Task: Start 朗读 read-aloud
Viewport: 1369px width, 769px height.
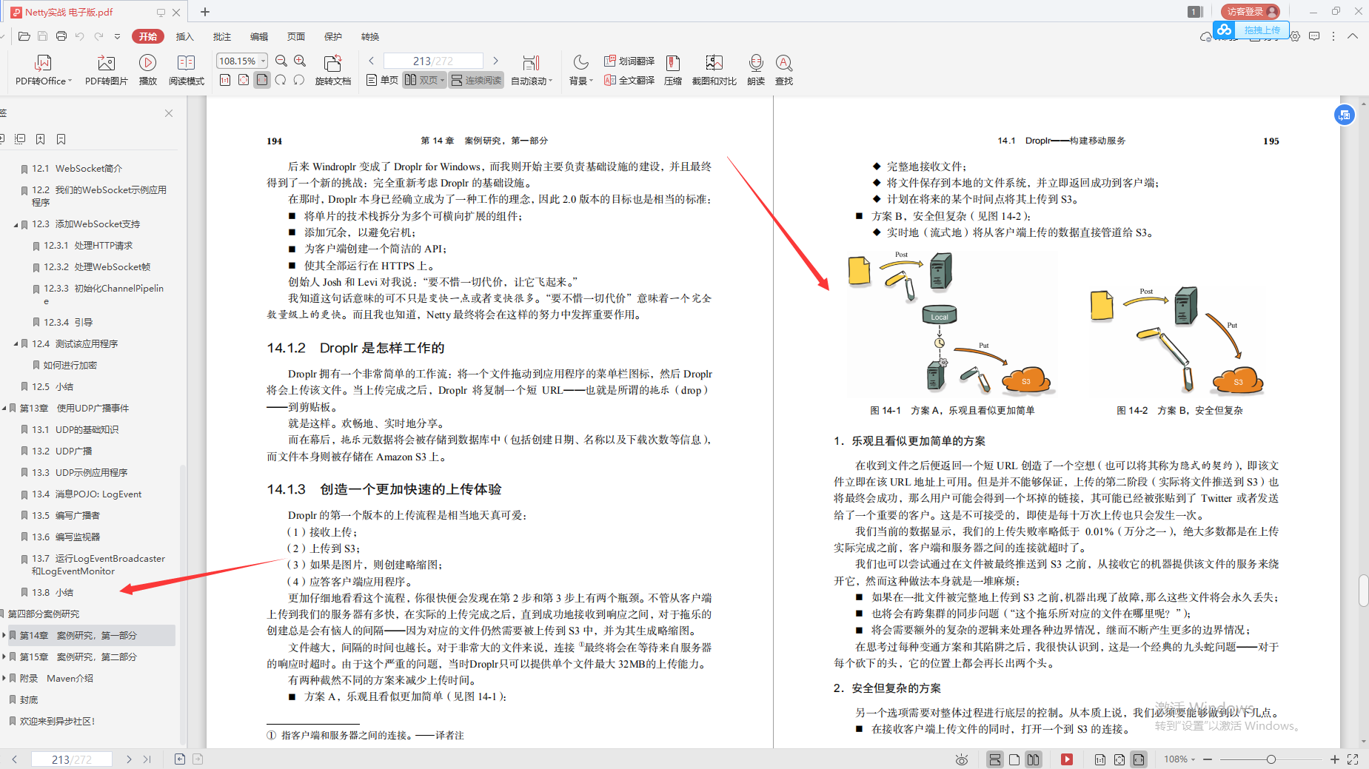Action: 756,70
